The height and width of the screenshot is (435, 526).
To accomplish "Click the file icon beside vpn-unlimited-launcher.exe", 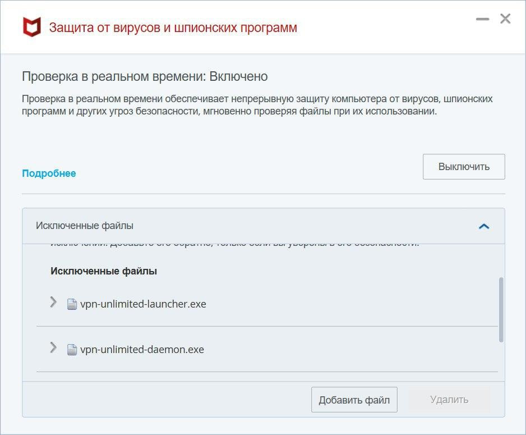I will pos(72,304).
